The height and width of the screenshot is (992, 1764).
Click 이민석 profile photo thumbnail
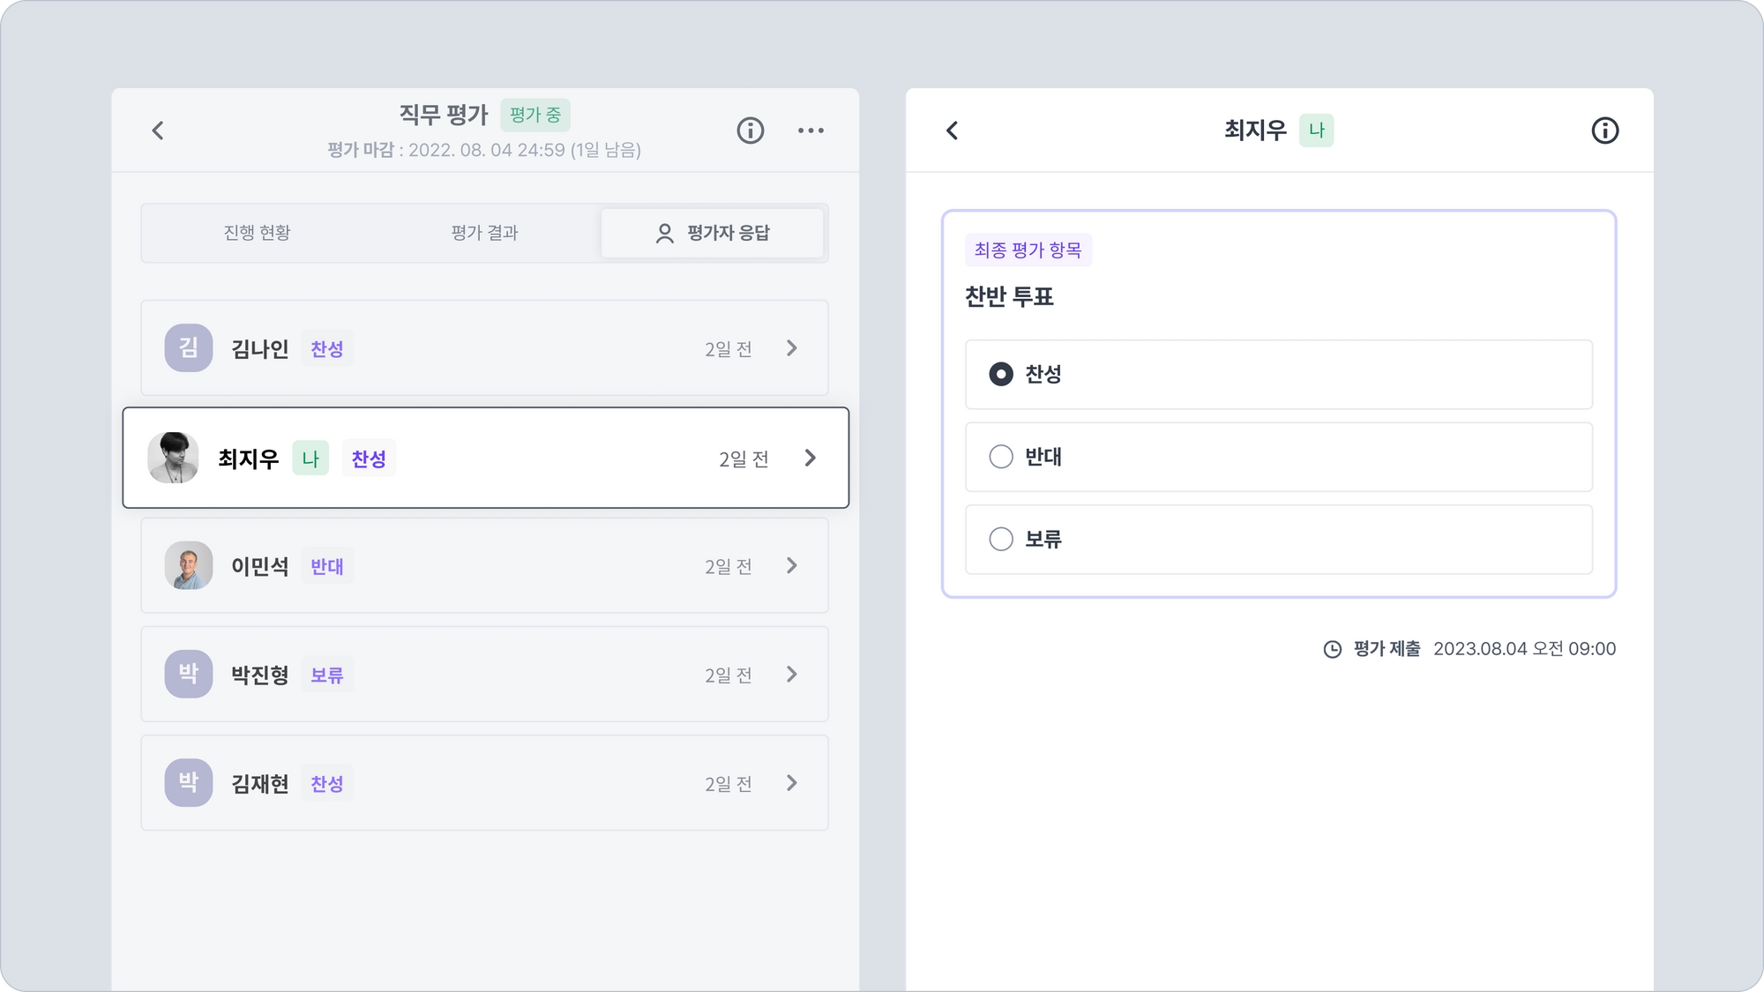click(x=189, y=565)
